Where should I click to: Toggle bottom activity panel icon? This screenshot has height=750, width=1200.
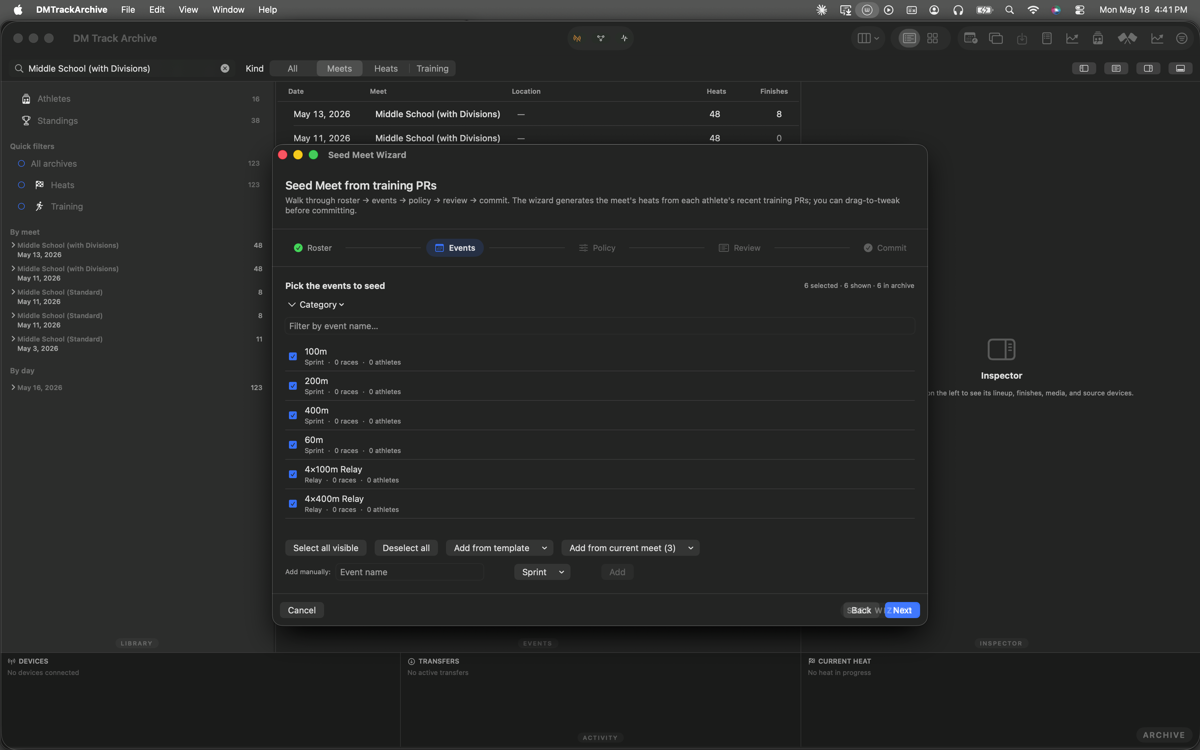tap(1180, 68)
